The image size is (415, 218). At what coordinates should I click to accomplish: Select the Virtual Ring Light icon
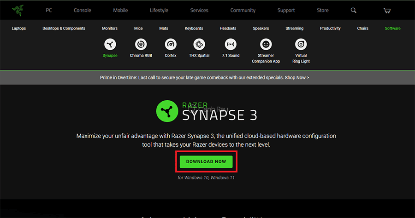tap(301, 45)
